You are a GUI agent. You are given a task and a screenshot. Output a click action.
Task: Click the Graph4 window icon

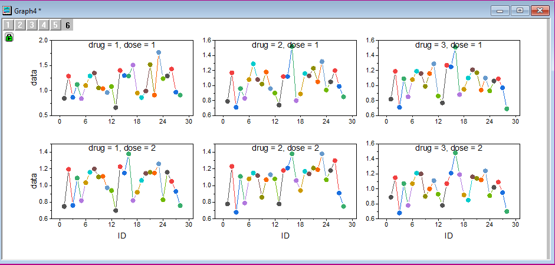(6, 11)
